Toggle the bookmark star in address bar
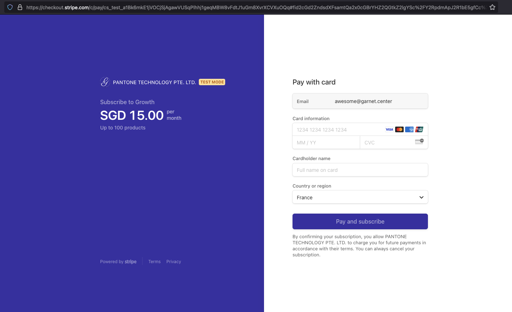Screen dimensions: 512x312 pyautogui.click(x=492, y=7)
